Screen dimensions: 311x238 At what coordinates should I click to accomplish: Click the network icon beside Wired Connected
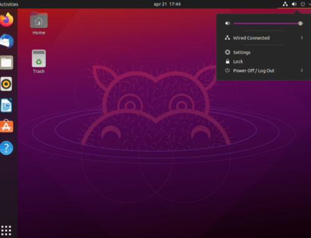tap(228, 38)
